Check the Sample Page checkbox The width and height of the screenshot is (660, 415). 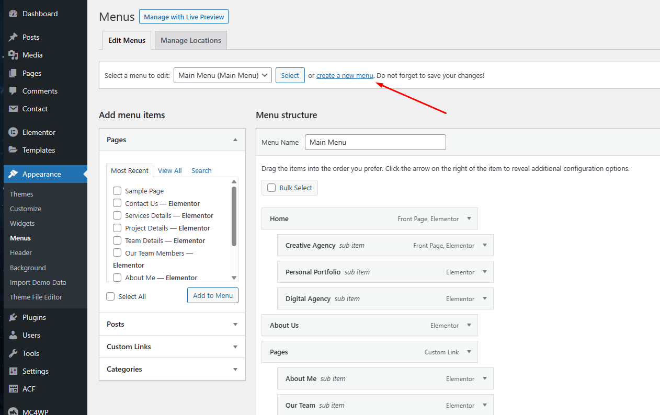pyautogui.click(x=117, y=191)
